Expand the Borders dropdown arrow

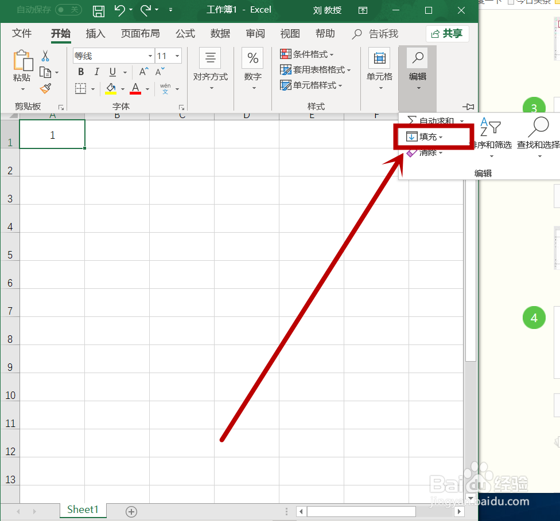click(x=93, y=89)
